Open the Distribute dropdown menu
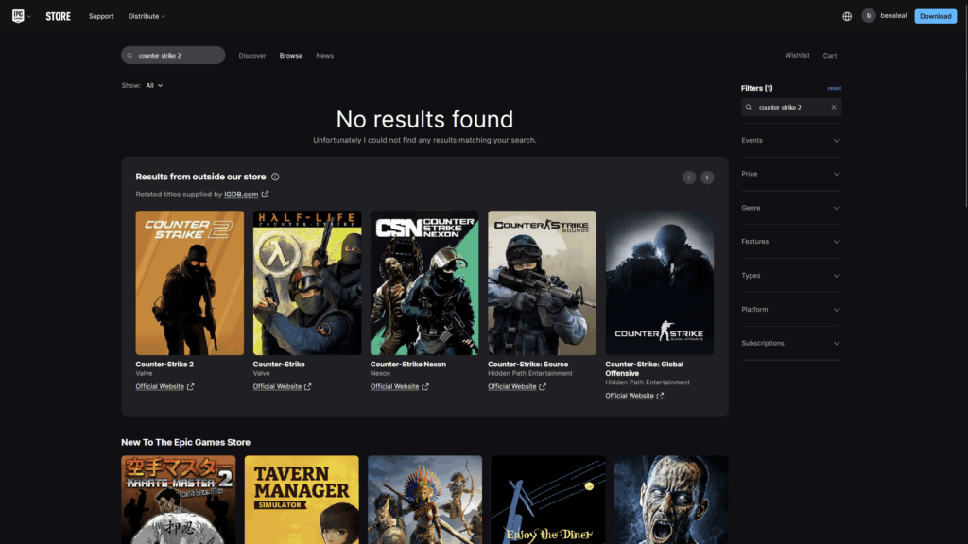 click(x=147, y=17)
